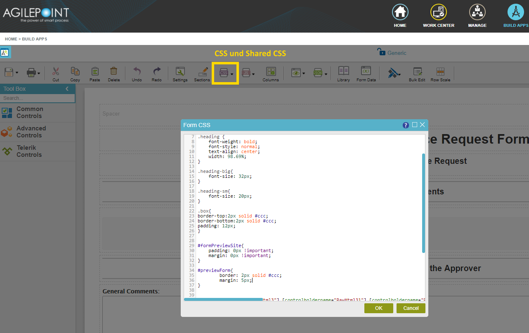The height and width of the screenshot is (333, 529).
Task: Open the Sections tool
Action: tap(202, 73)
